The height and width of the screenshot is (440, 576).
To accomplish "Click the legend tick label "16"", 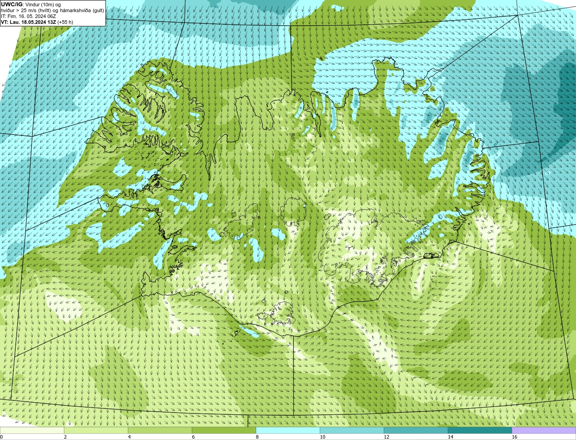I will pos(514,437).
